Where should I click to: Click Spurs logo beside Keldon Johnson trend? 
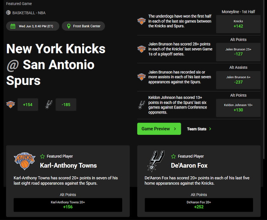(141, 105)
